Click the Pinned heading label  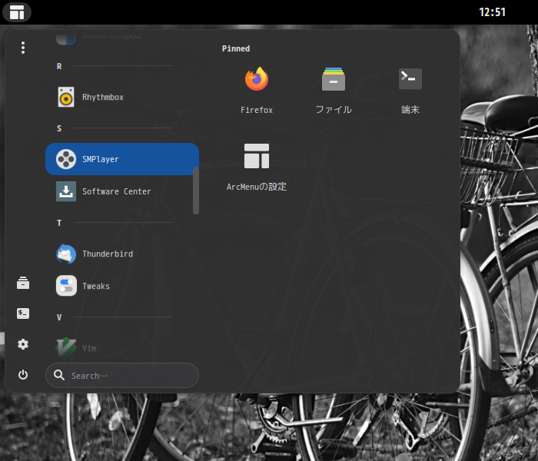pos(236,48)
